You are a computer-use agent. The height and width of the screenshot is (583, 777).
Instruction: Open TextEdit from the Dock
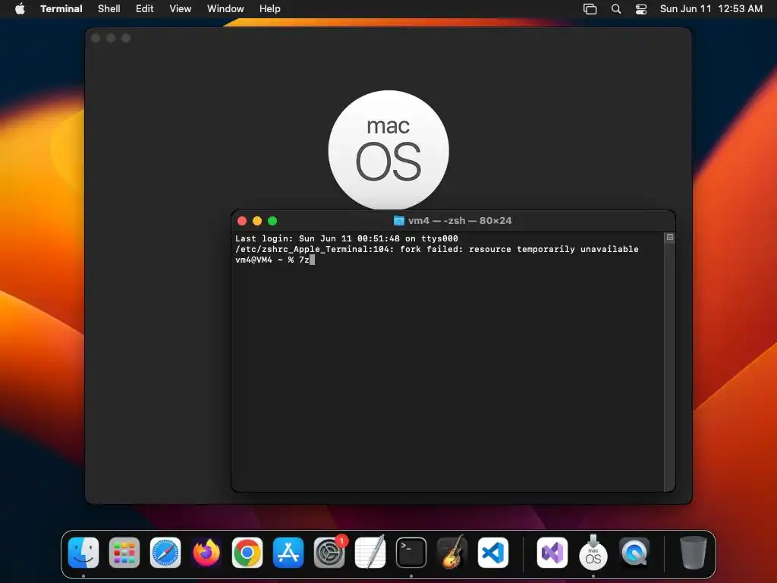(x=370, y=553)
